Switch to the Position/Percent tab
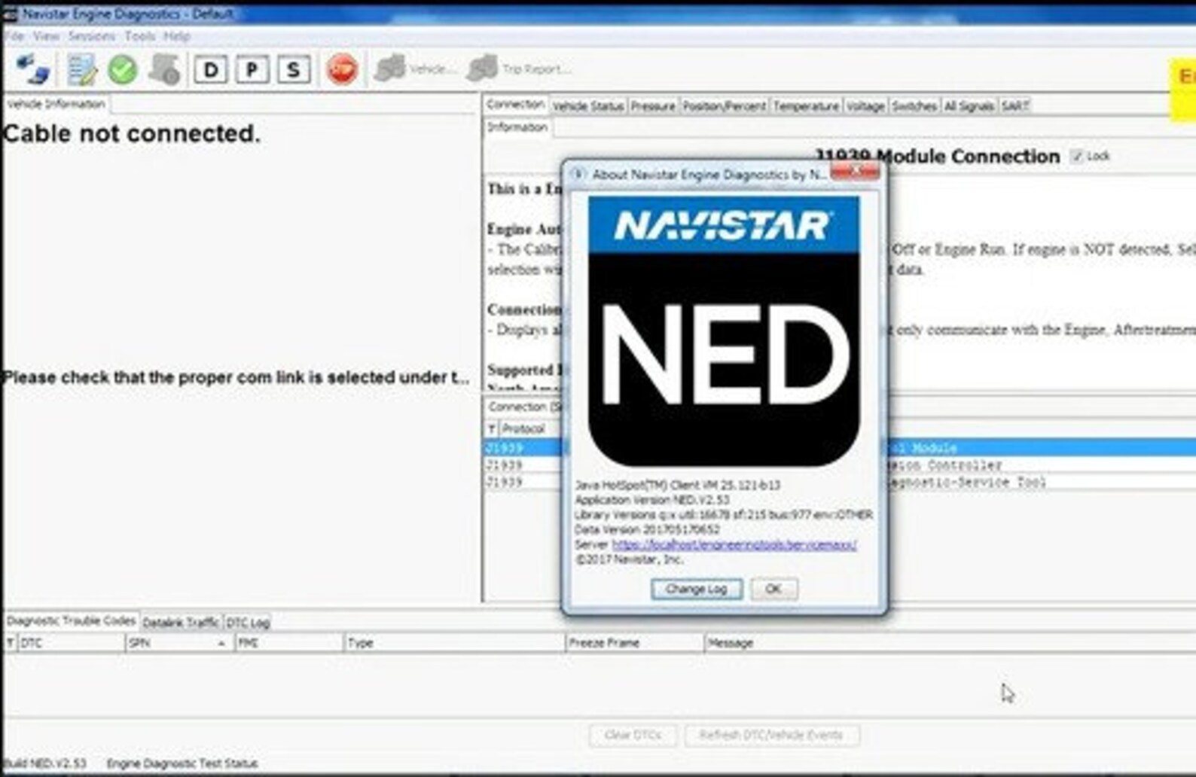Image resolution: width=1196 pixels, height=777 pixels. pyautogui.click(x=724, y=106)
